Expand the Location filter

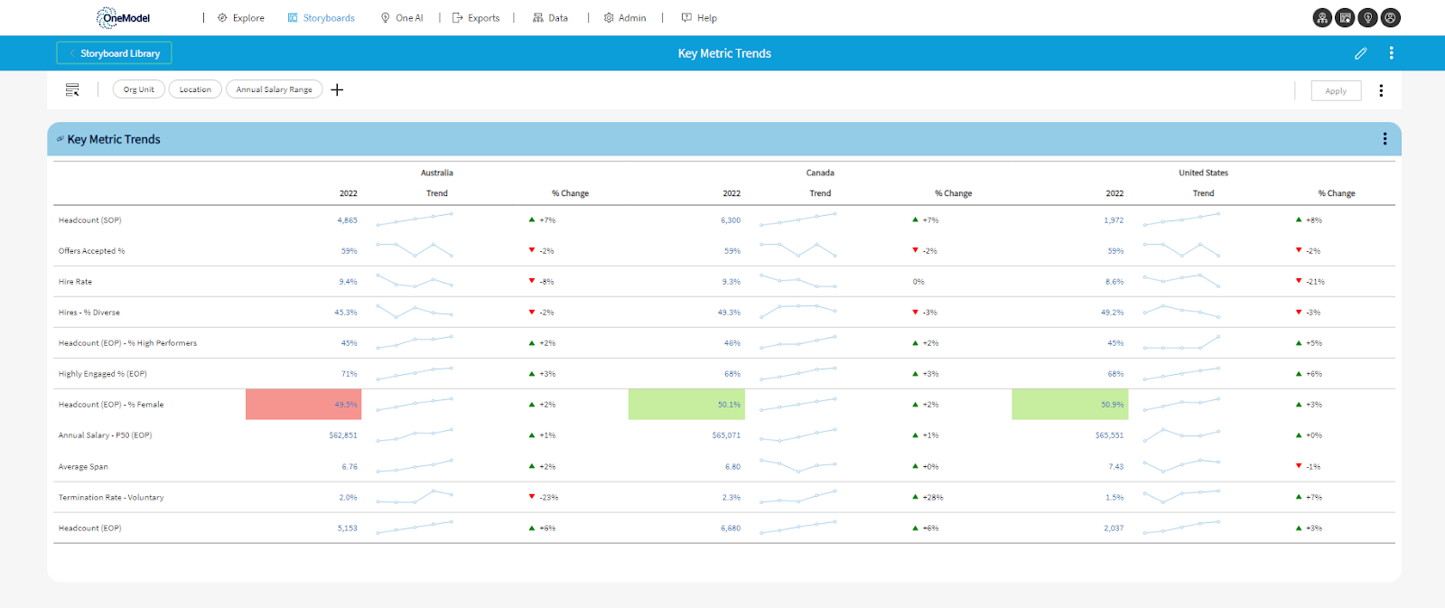[x=195, y=89]
